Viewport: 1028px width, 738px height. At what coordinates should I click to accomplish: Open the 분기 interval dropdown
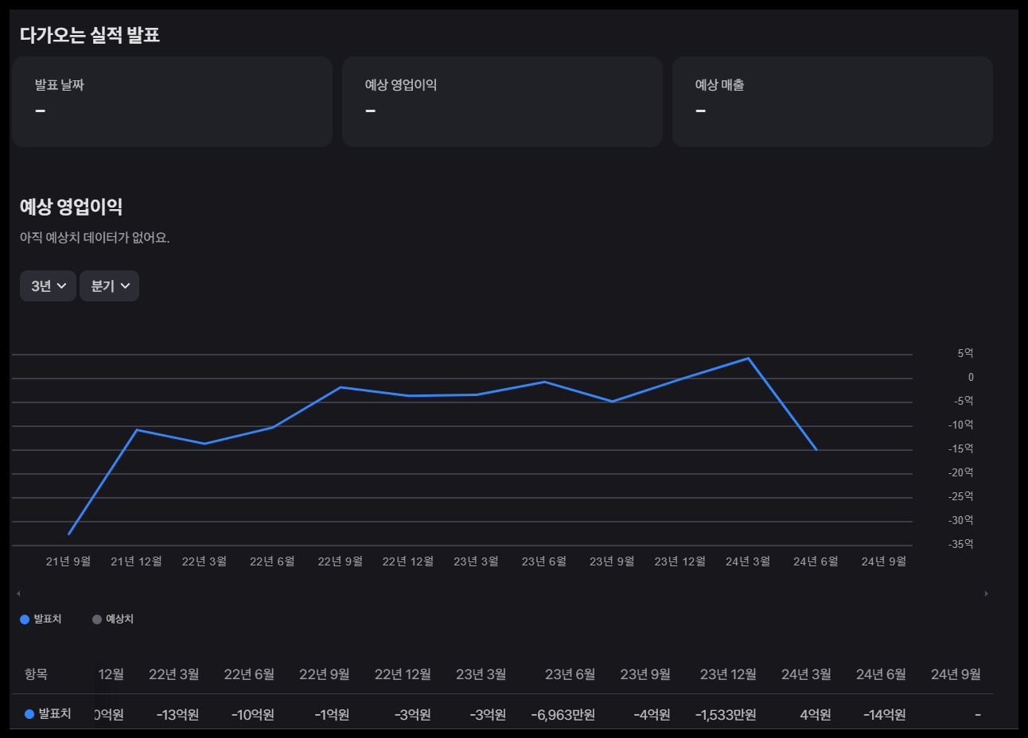[x=109, y=286]
